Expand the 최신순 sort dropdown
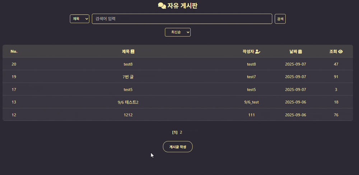The width and height of the screenshot is (359, 175). 178,32
